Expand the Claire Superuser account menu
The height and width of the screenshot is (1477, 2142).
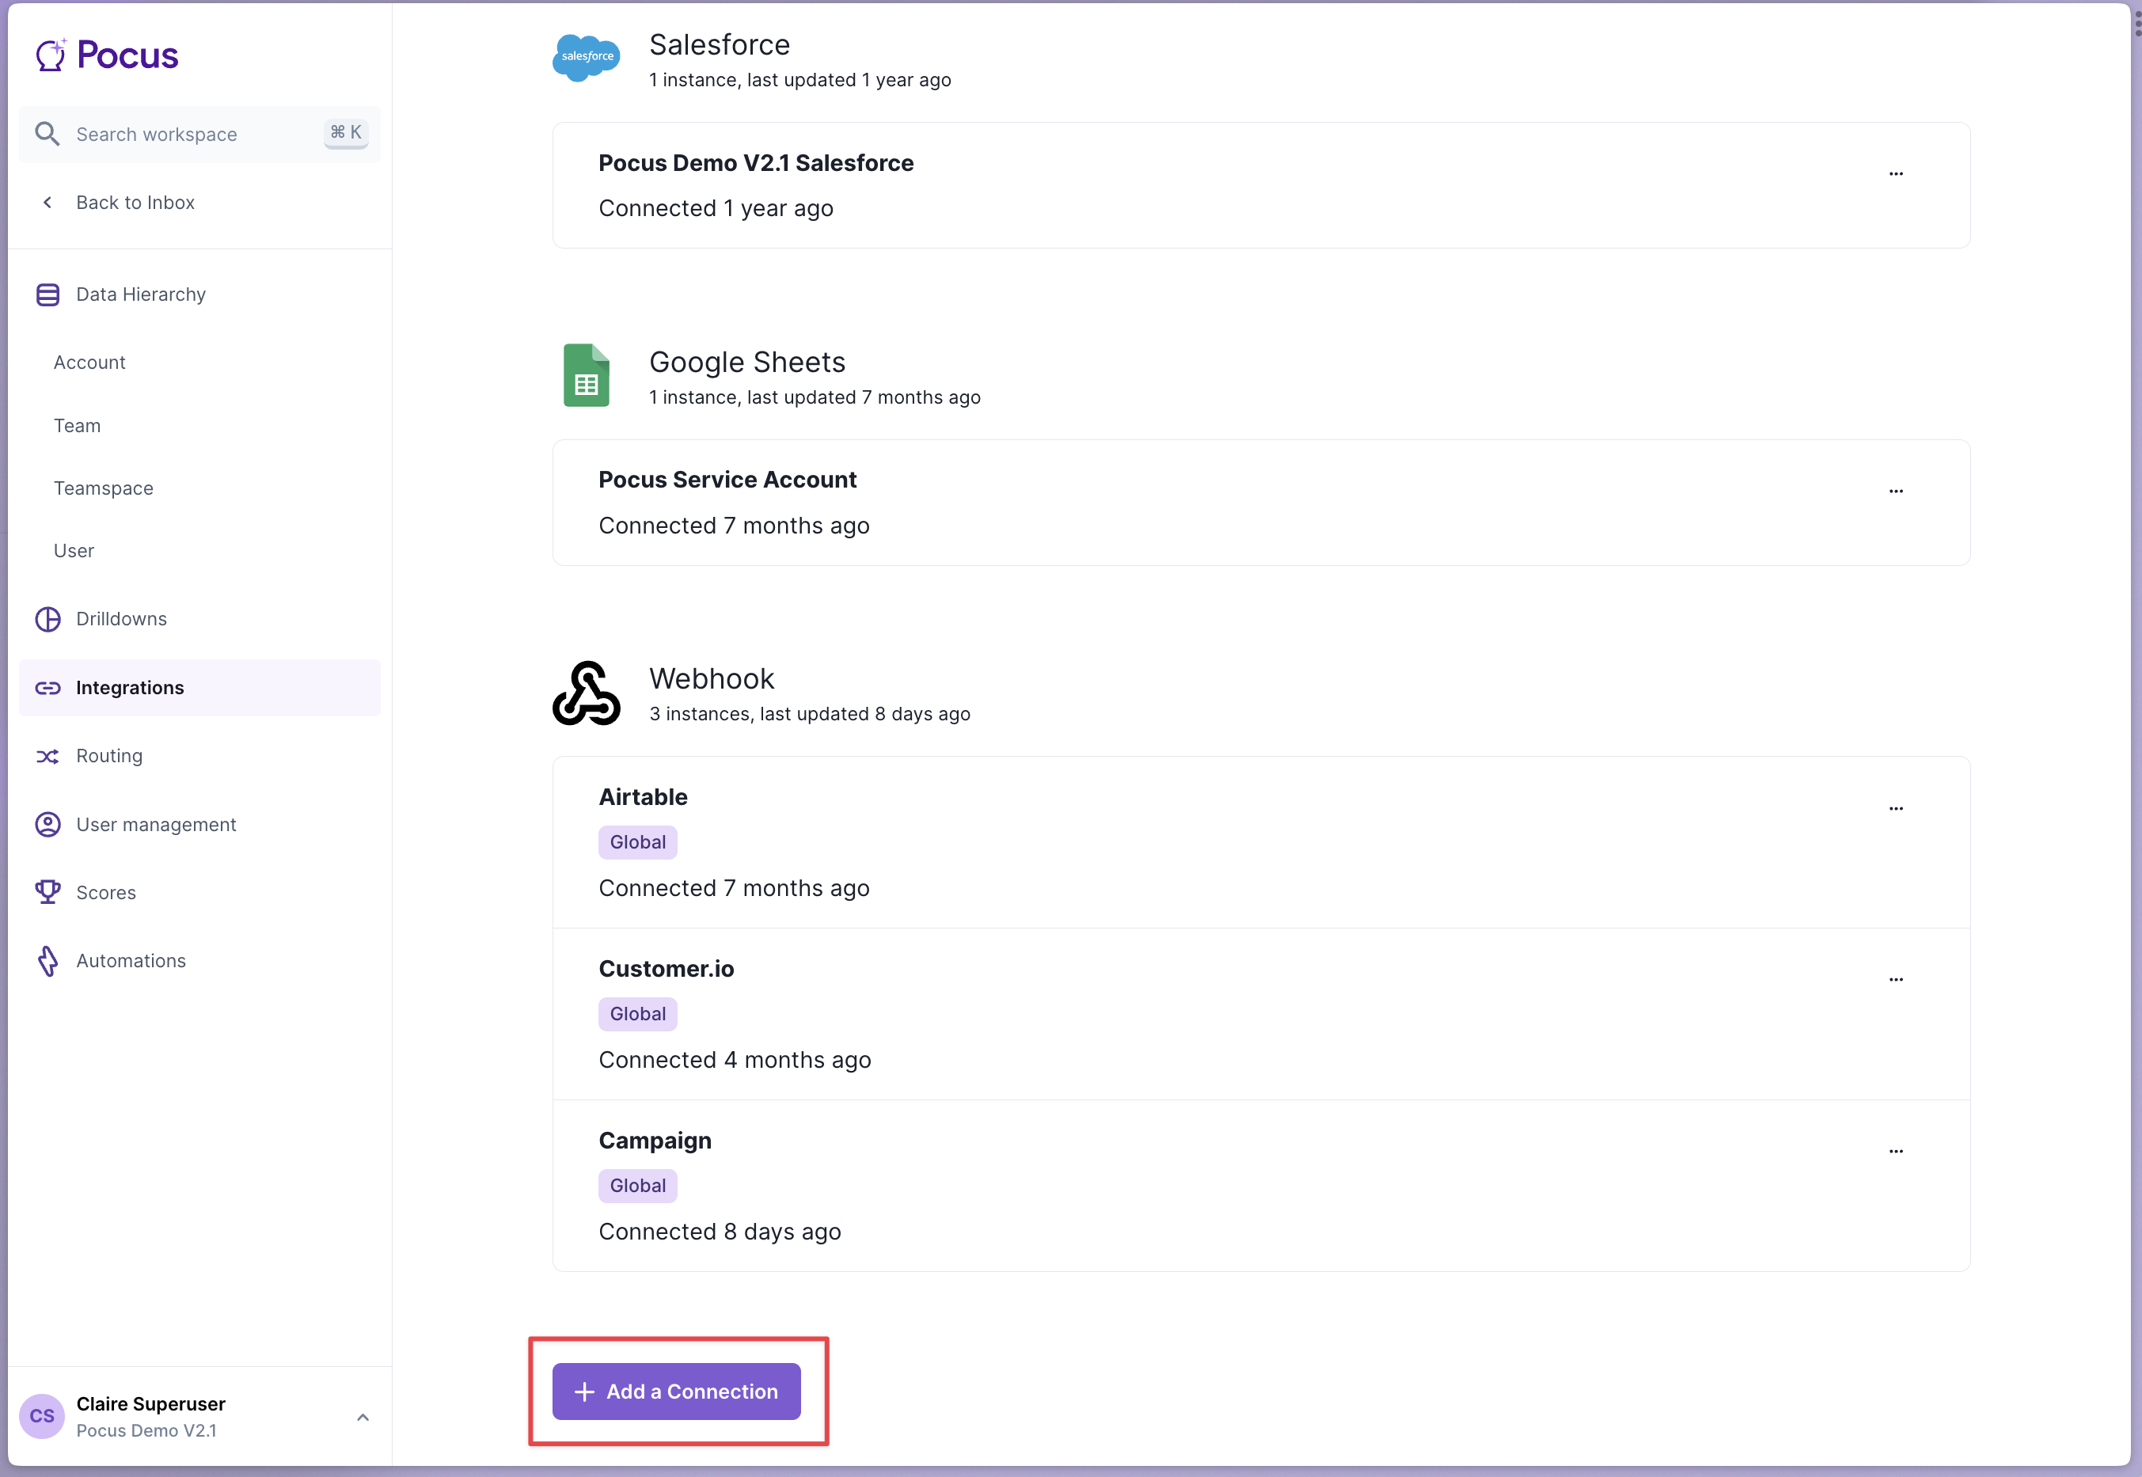pyautogui.click(x=363, y=1417)
